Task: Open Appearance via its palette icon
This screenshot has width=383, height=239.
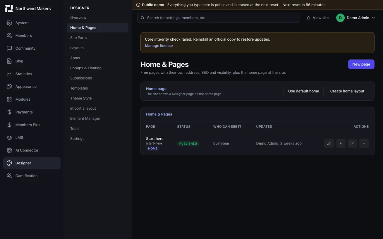Action: (9, 87)
